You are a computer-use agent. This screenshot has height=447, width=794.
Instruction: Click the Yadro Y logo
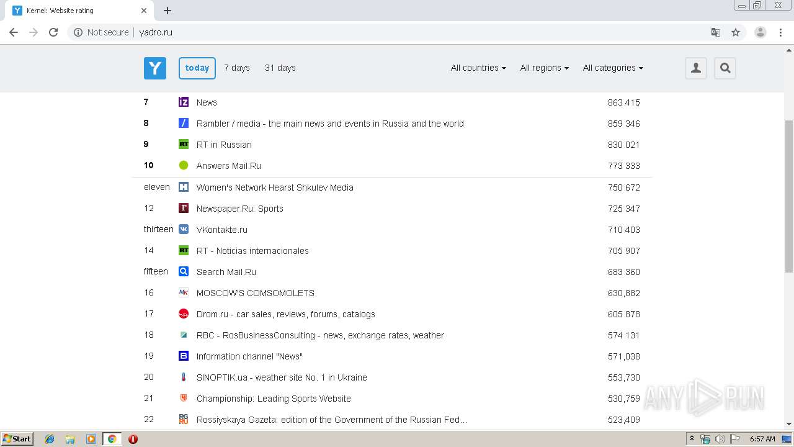tap(155, 68)
